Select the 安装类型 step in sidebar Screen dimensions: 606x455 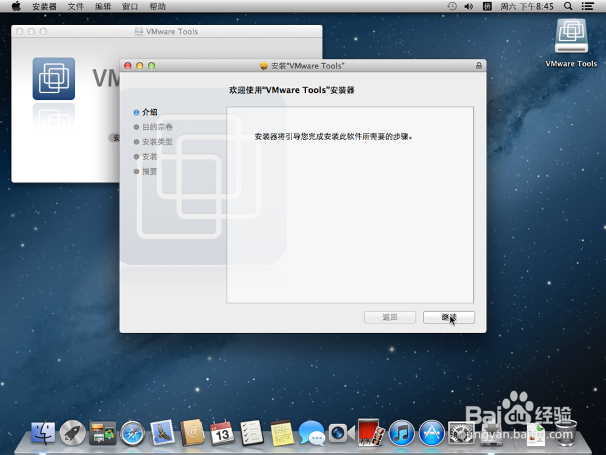(x=153, y=141)
